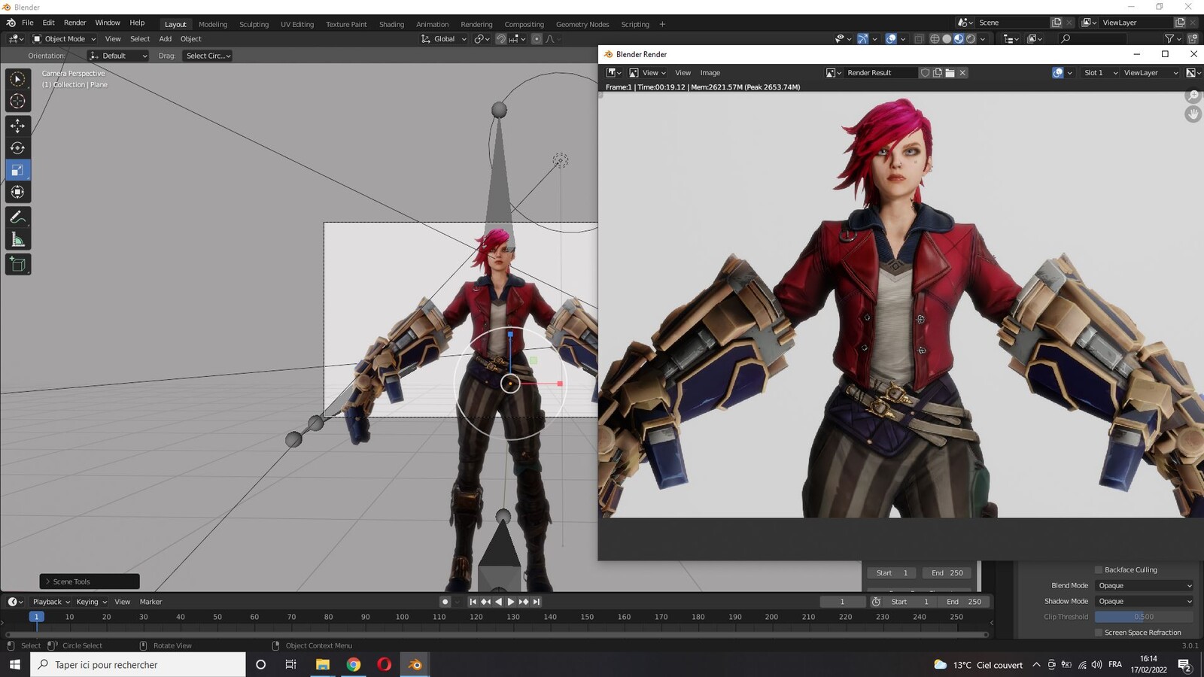Viewport: 1204px width, 677px height.
Task: Open the Global transform orientation dropdown
Action: click(444, 39)
